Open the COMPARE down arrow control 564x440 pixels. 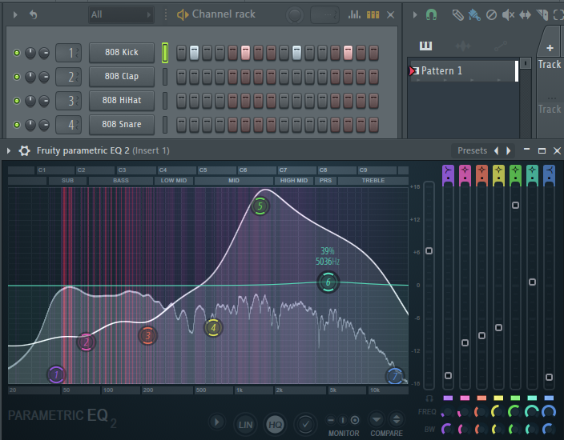[x=377, y=419]
